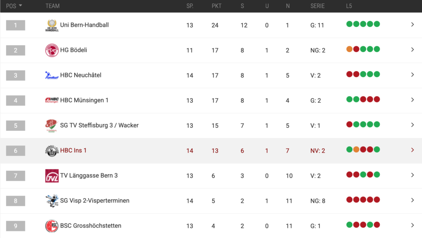This screenshot has height=238, width=422.
Task: Click the TV Länggasse Bern TVL logo
Action: pyautogui.click(x=52, y=176)
